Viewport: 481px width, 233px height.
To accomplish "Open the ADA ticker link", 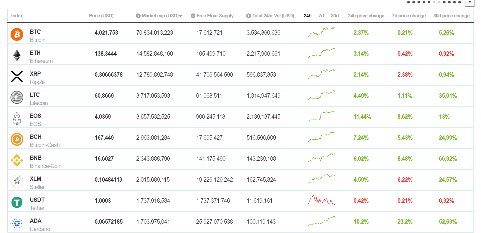I will click(x=35, y=221).
